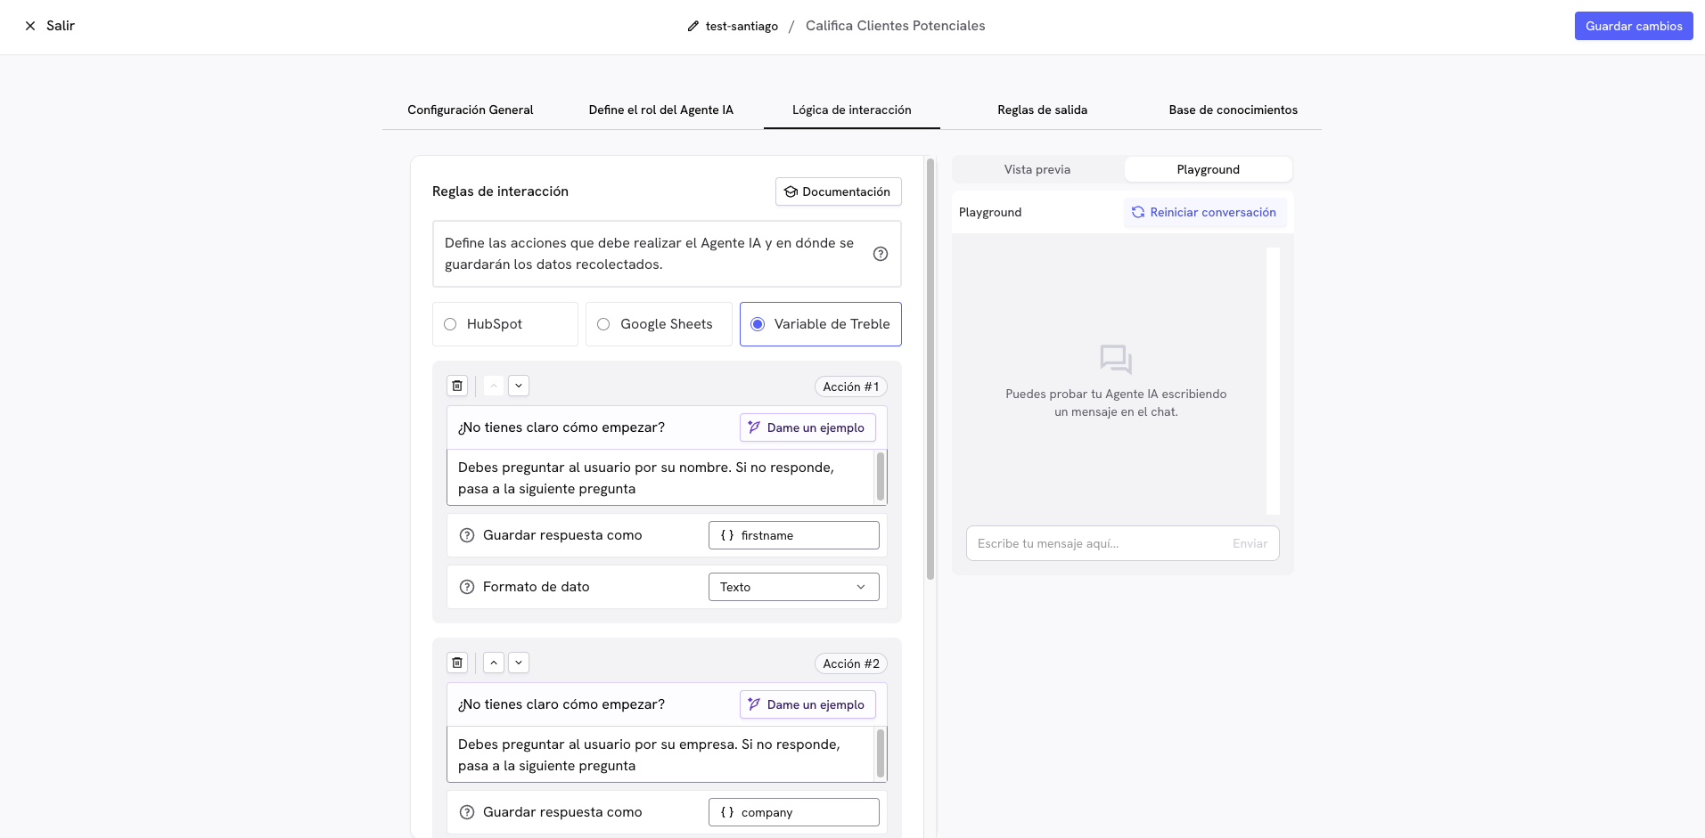This screenshot has height=838, width=1705.
Task: Click the Acción #2 text area scrollbar
Action: point(881,753)
